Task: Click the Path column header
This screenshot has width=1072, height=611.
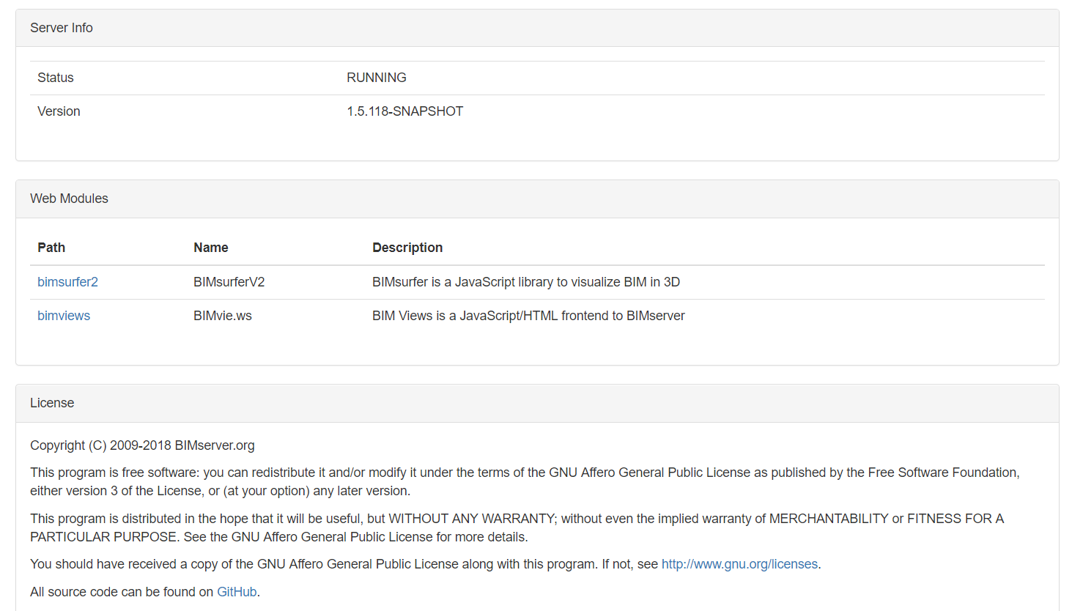Action: click(51, 248)
